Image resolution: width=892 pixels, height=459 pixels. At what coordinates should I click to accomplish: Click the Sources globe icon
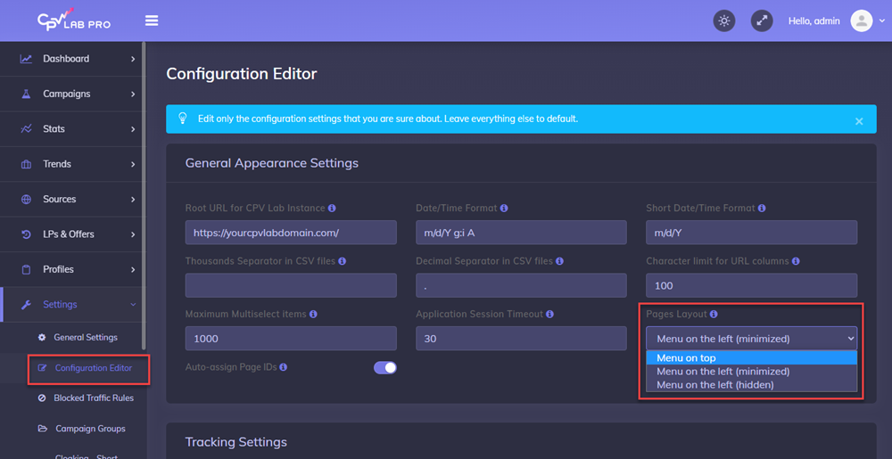coord(26,200)
